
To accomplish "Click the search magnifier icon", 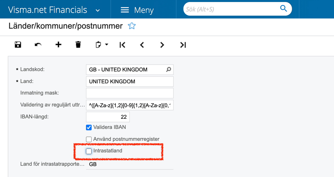I will pyautogui.click(x=284, y=9).
